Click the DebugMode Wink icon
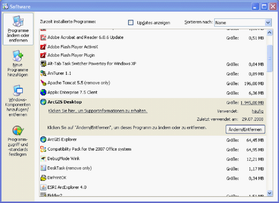Viewport: 279px width, 203px height. [43, 158]
